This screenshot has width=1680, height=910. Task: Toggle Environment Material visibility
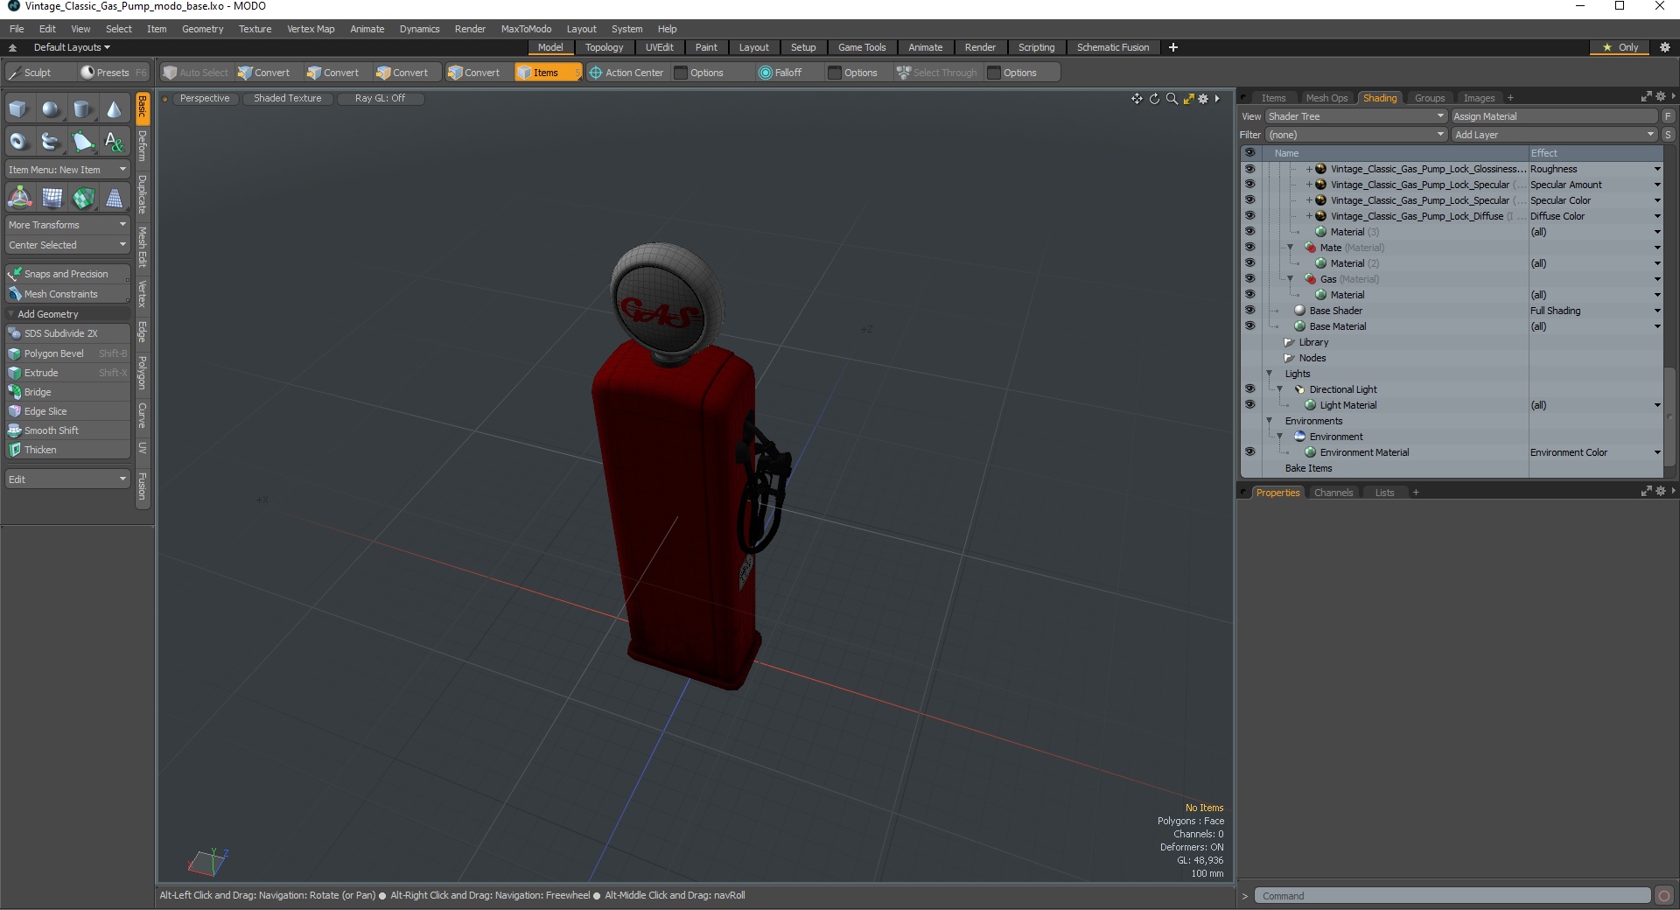pos(1249,452)
